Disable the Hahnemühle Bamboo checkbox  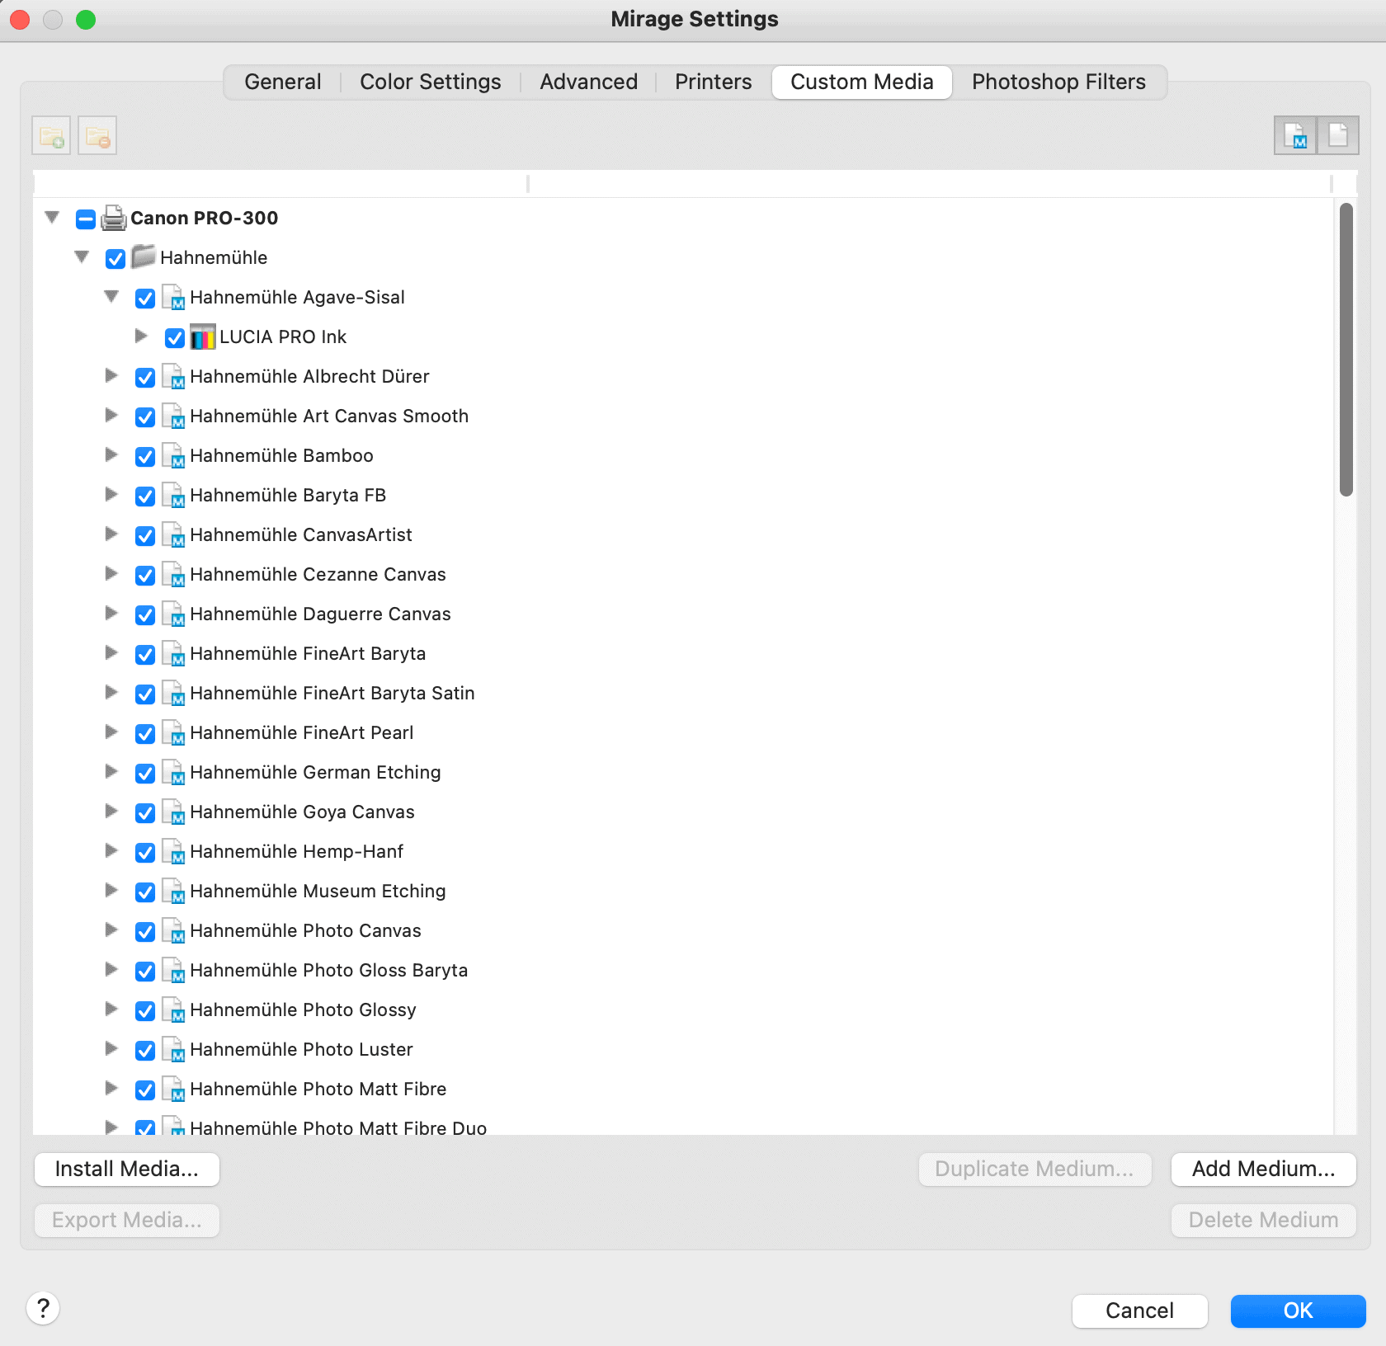pos(145,457)
